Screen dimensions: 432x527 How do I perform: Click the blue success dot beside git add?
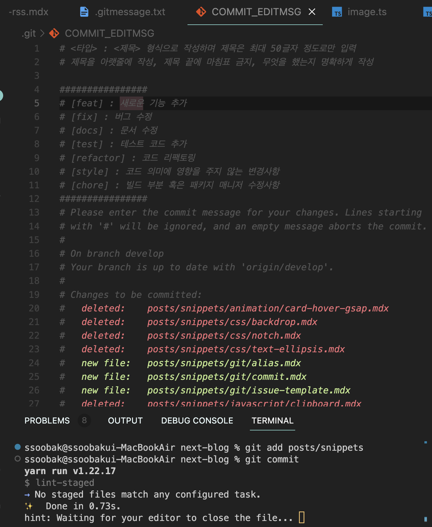point(18,447)
